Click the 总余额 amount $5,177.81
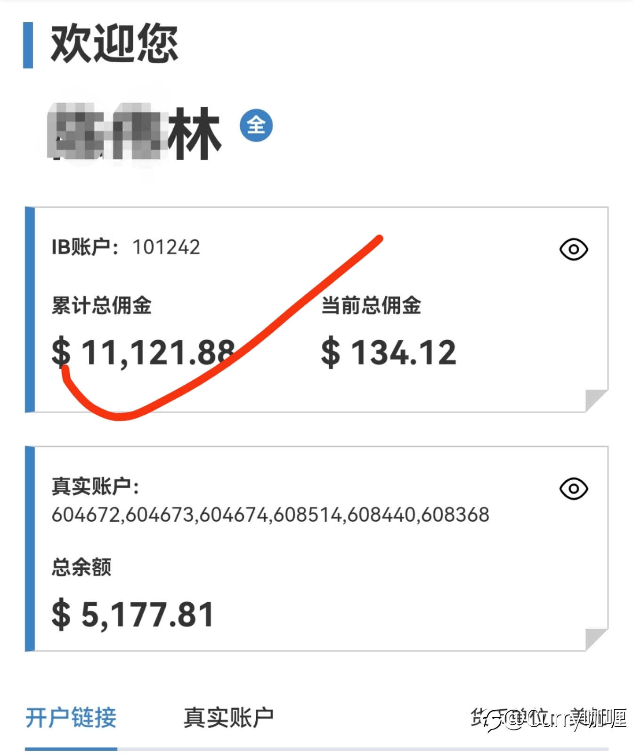Screen dimensions: 633x754 (x=133, y=615)
